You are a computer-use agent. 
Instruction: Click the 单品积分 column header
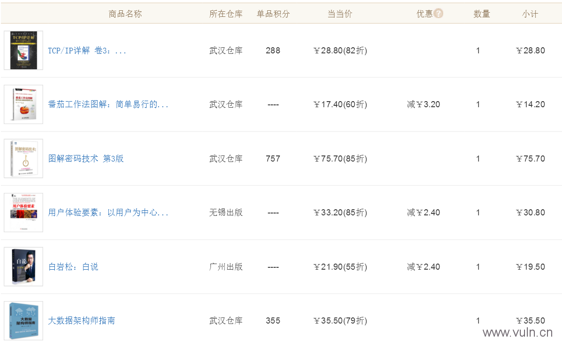273,14
